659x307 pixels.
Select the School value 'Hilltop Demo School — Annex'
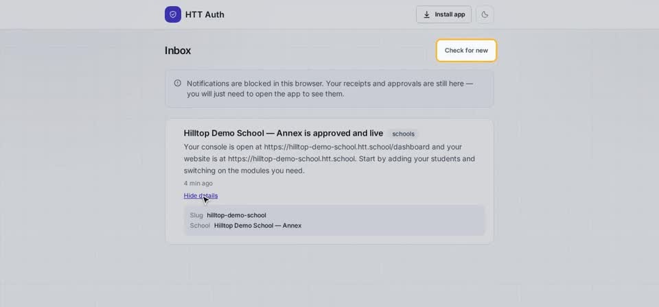(x=257, y=225)
